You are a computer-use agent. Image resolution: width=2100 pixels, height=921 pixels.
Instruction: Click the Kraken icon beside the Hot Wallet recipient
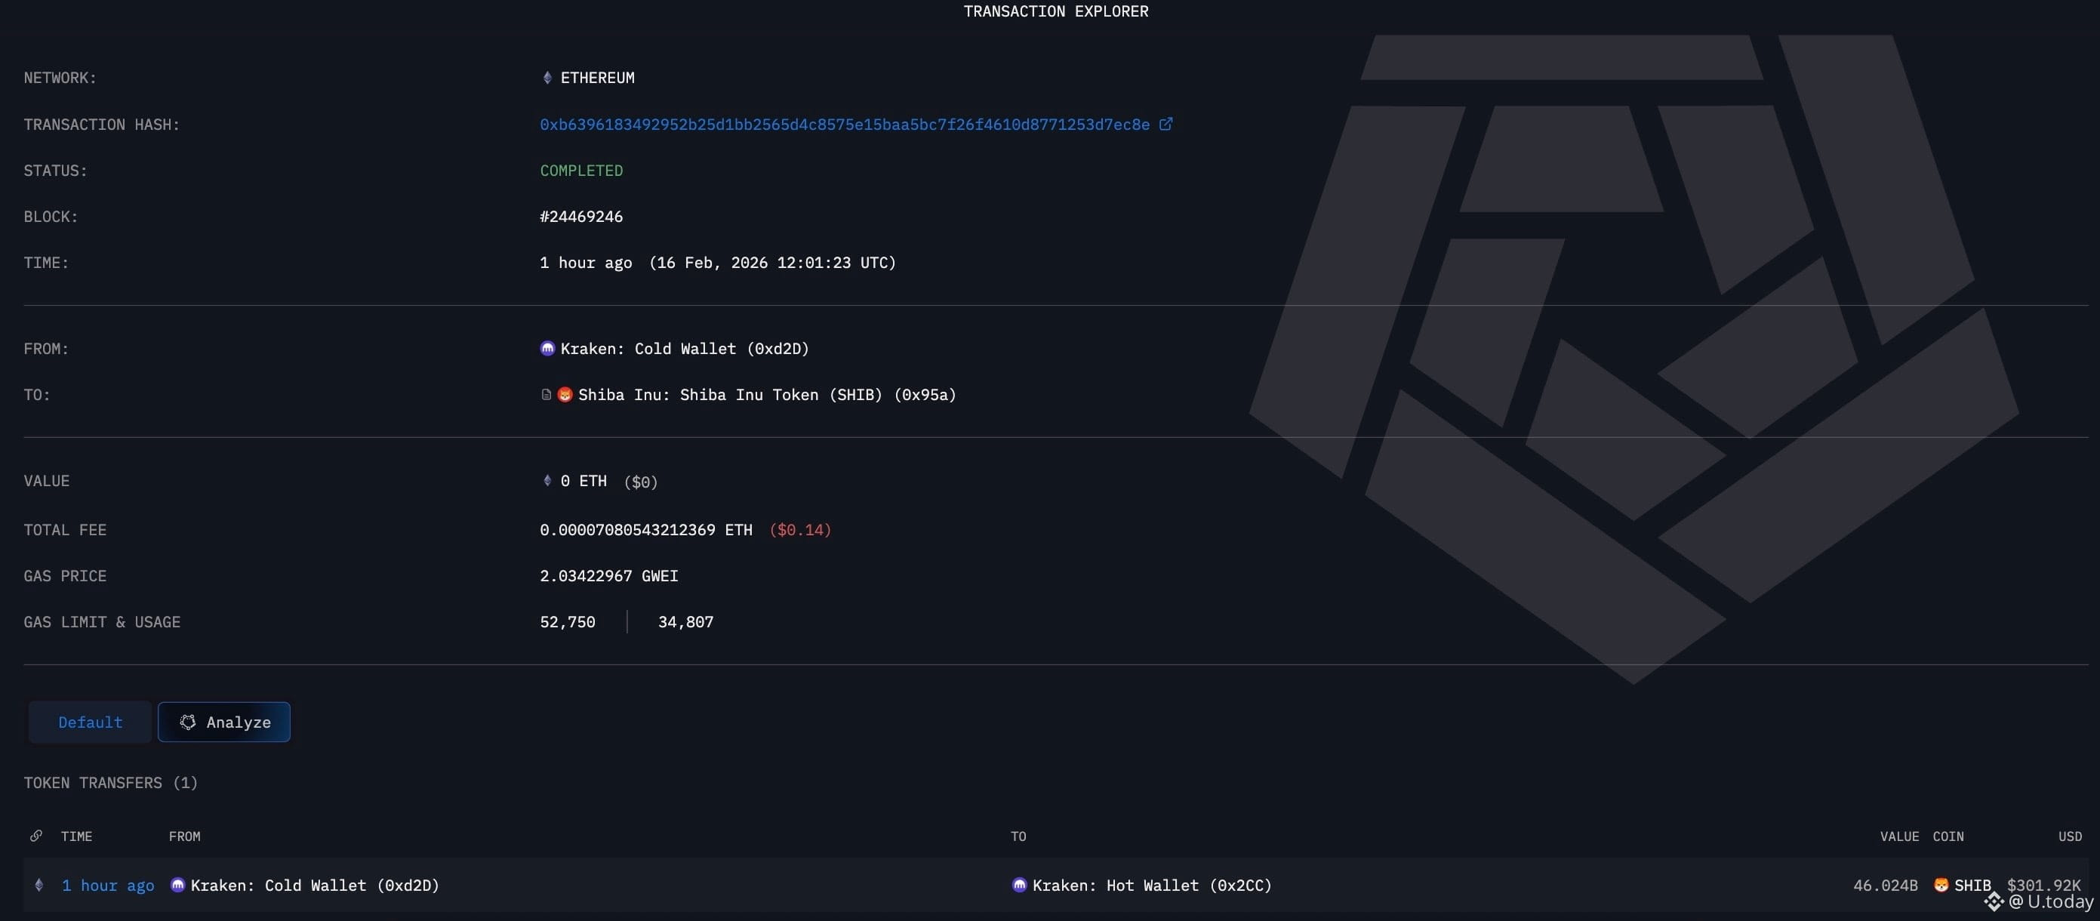pyautogui.click(x=1019, y=885)
